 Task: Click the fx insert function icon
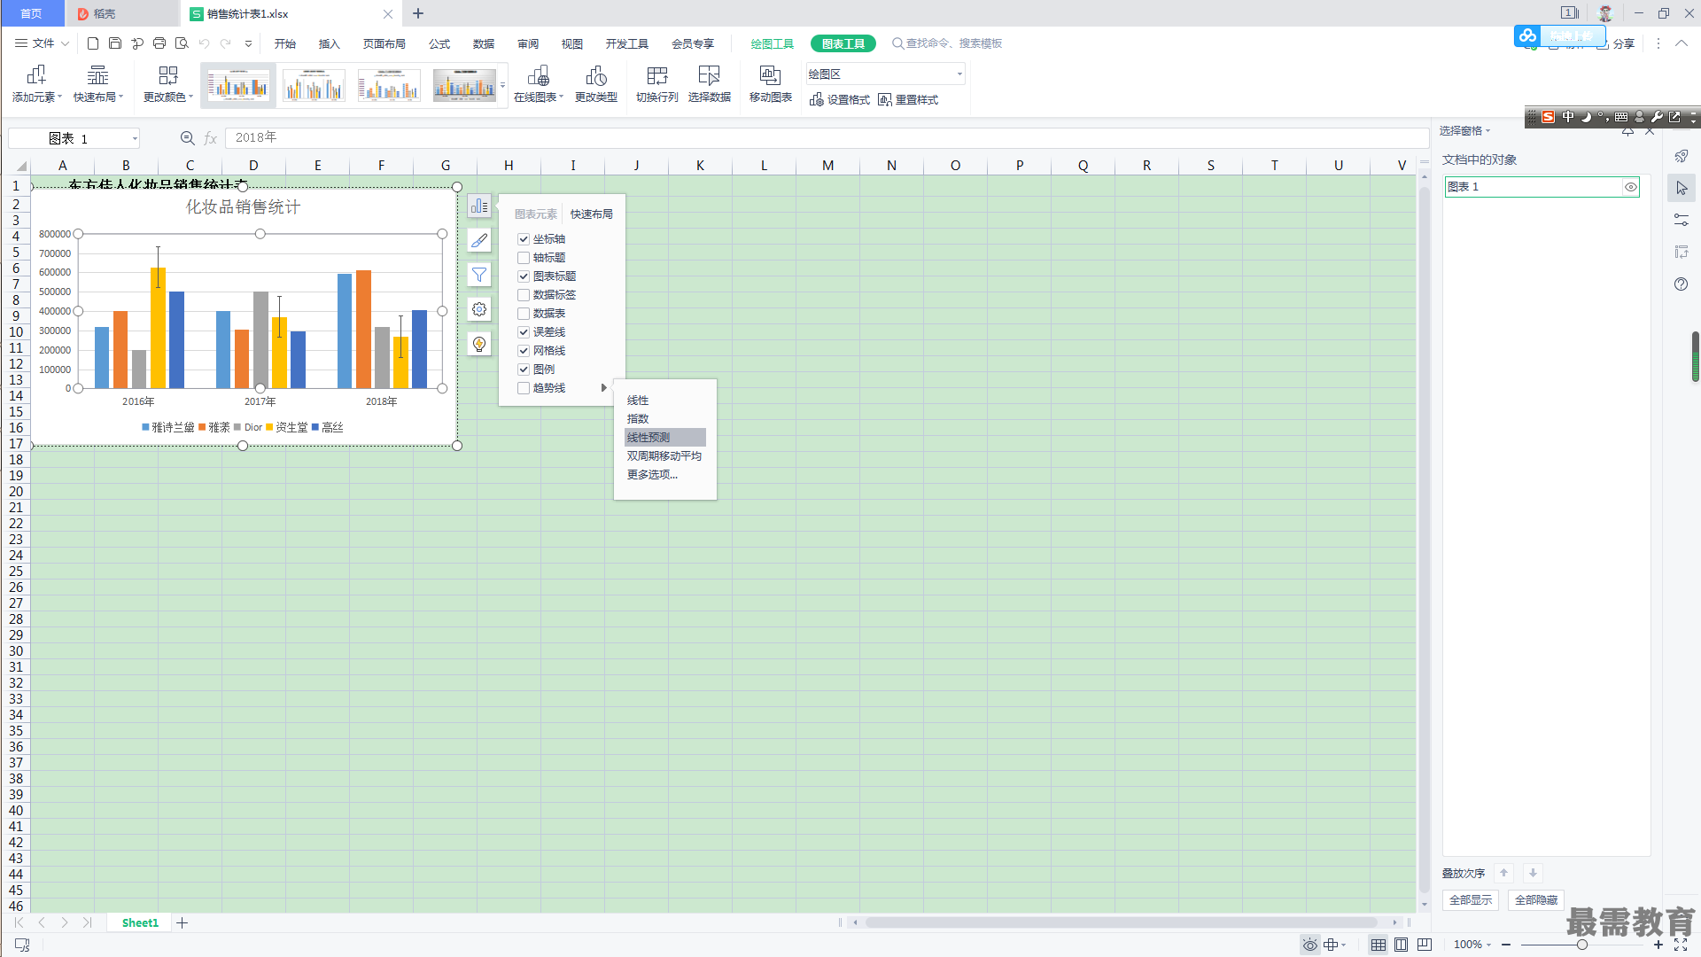[x=211, y=138]
